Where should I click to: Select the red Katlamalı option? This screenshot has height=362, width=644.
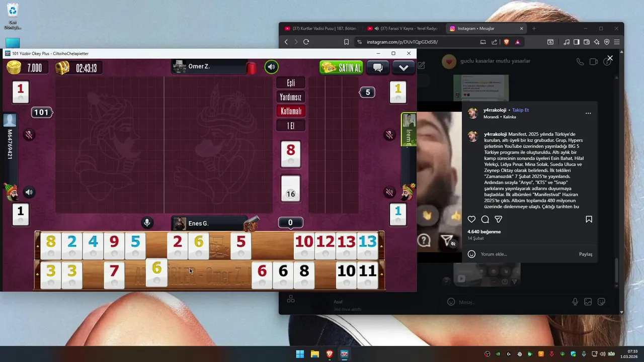click(x=291, y=111)
